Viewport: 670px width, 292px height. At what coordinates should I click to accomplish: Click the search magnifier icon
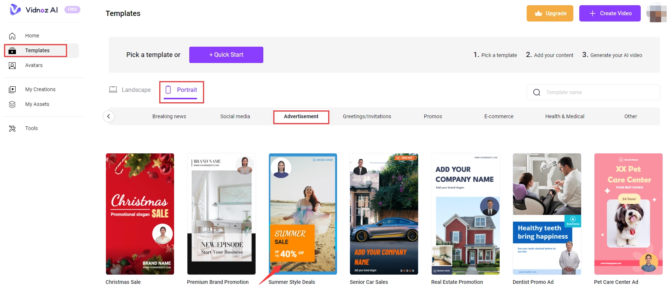click(536, 93)
